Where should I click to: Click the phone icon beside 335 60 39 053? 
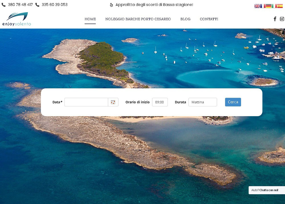[37, 5]
